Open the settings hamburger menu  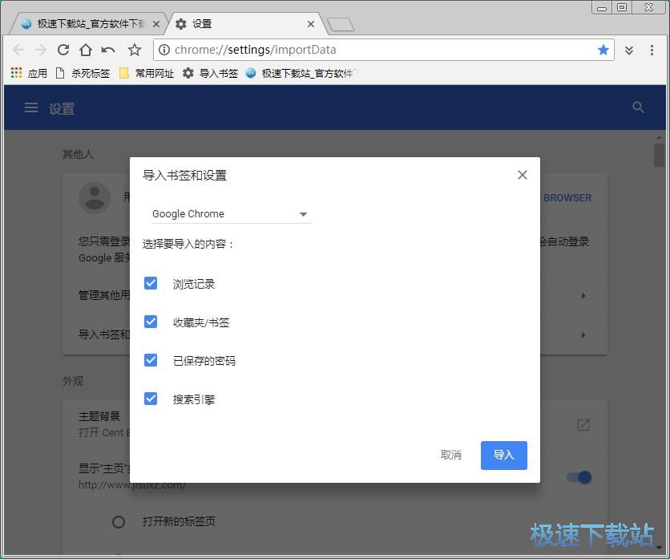click(x=31, y=107)
